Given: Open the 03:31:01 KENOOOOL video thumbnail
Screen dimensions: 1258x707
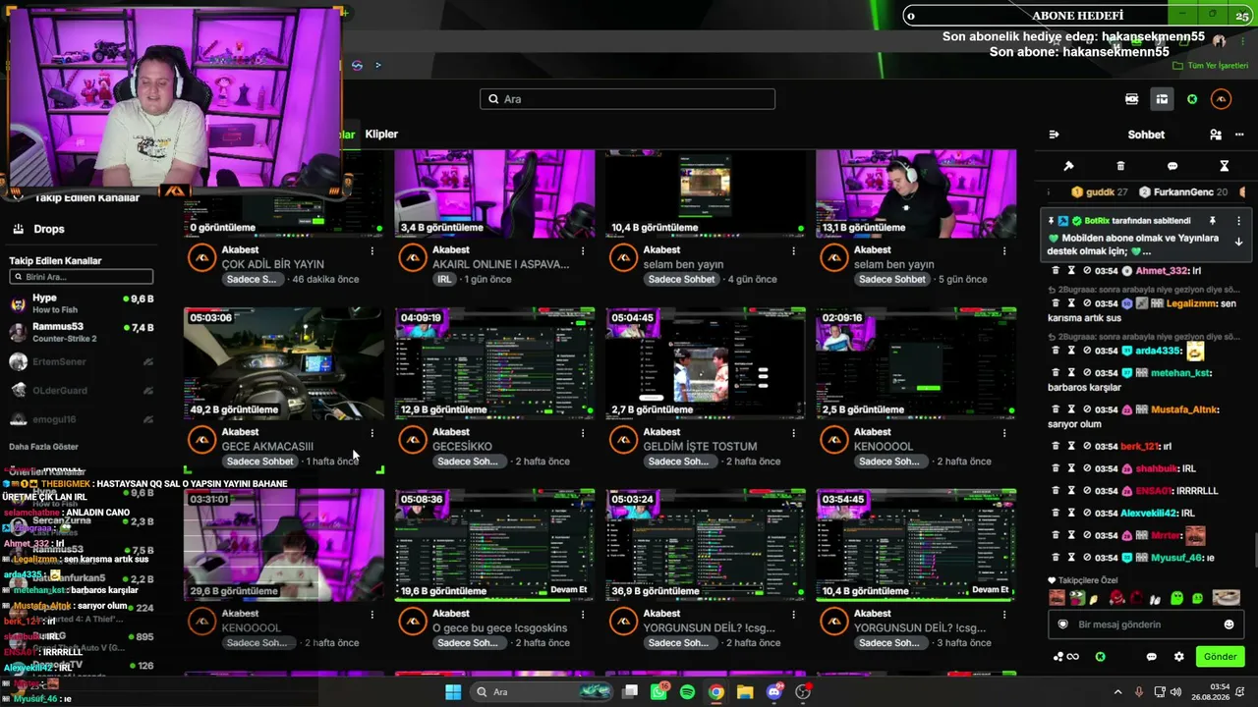Looking at the screenshot, I should tap(284, 545).
